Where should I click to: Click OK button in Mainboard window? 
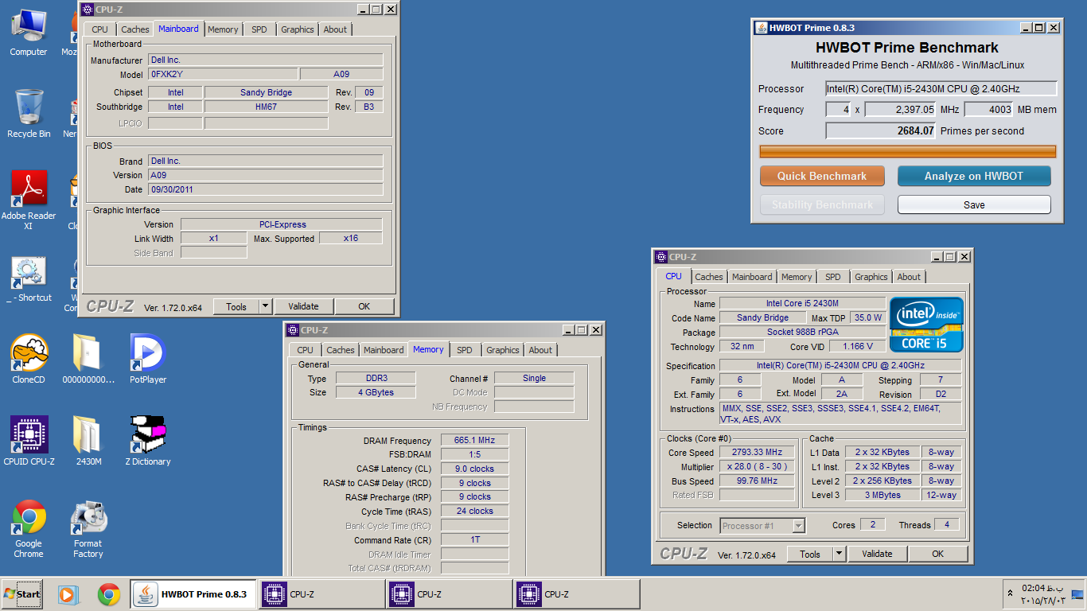[364, 306]
